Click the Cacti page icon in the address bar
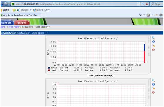The image size is (164, 107). pos(13,4)
